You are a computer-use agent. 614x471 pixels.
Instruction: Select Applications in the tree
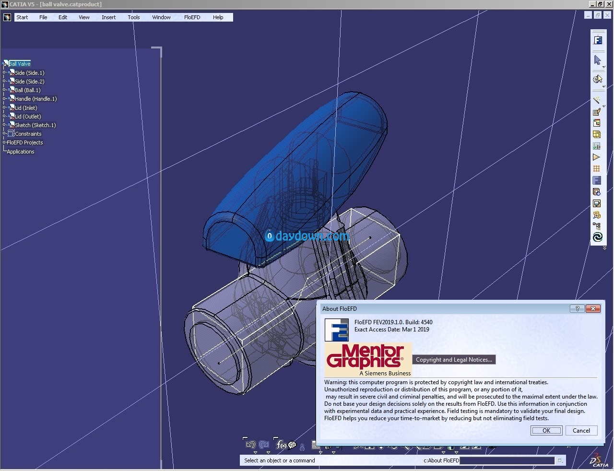[21, 152]
